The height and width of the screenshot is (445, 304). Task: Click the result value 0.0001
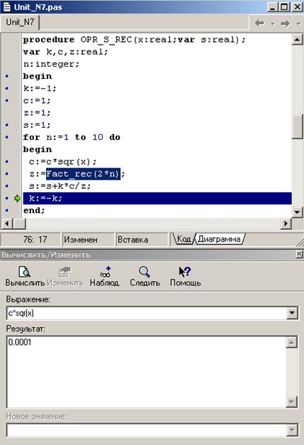click(x=20, y=342)
